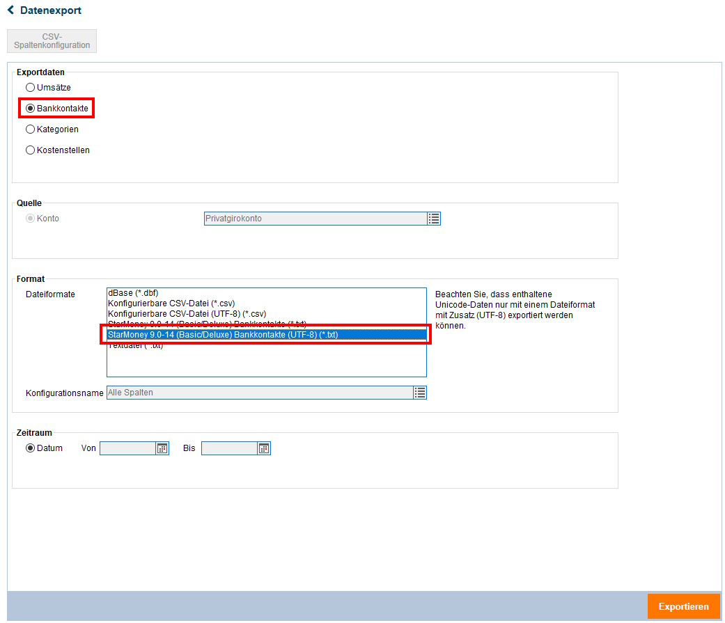The width and height of the screenshot is (725, 623).
Task: Select the Umsätze radio button
Action: pyautogui.click(x=30, y=88)
